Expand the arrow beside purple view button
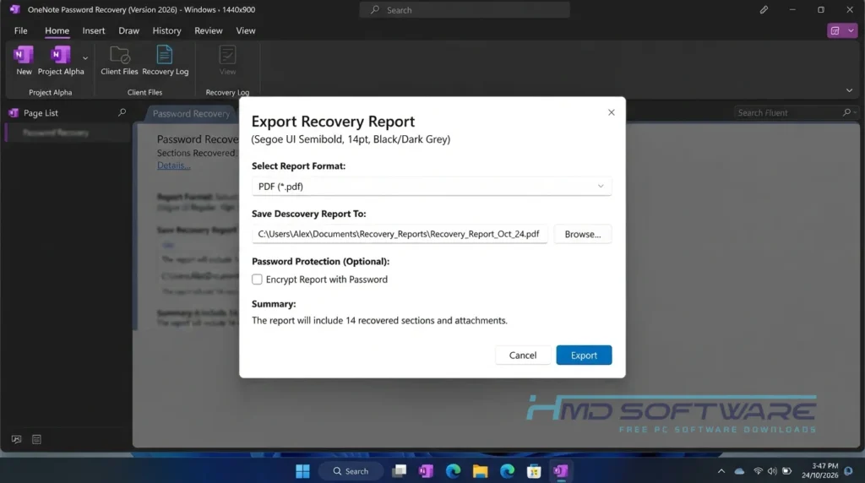 click(x=851, y=31)
